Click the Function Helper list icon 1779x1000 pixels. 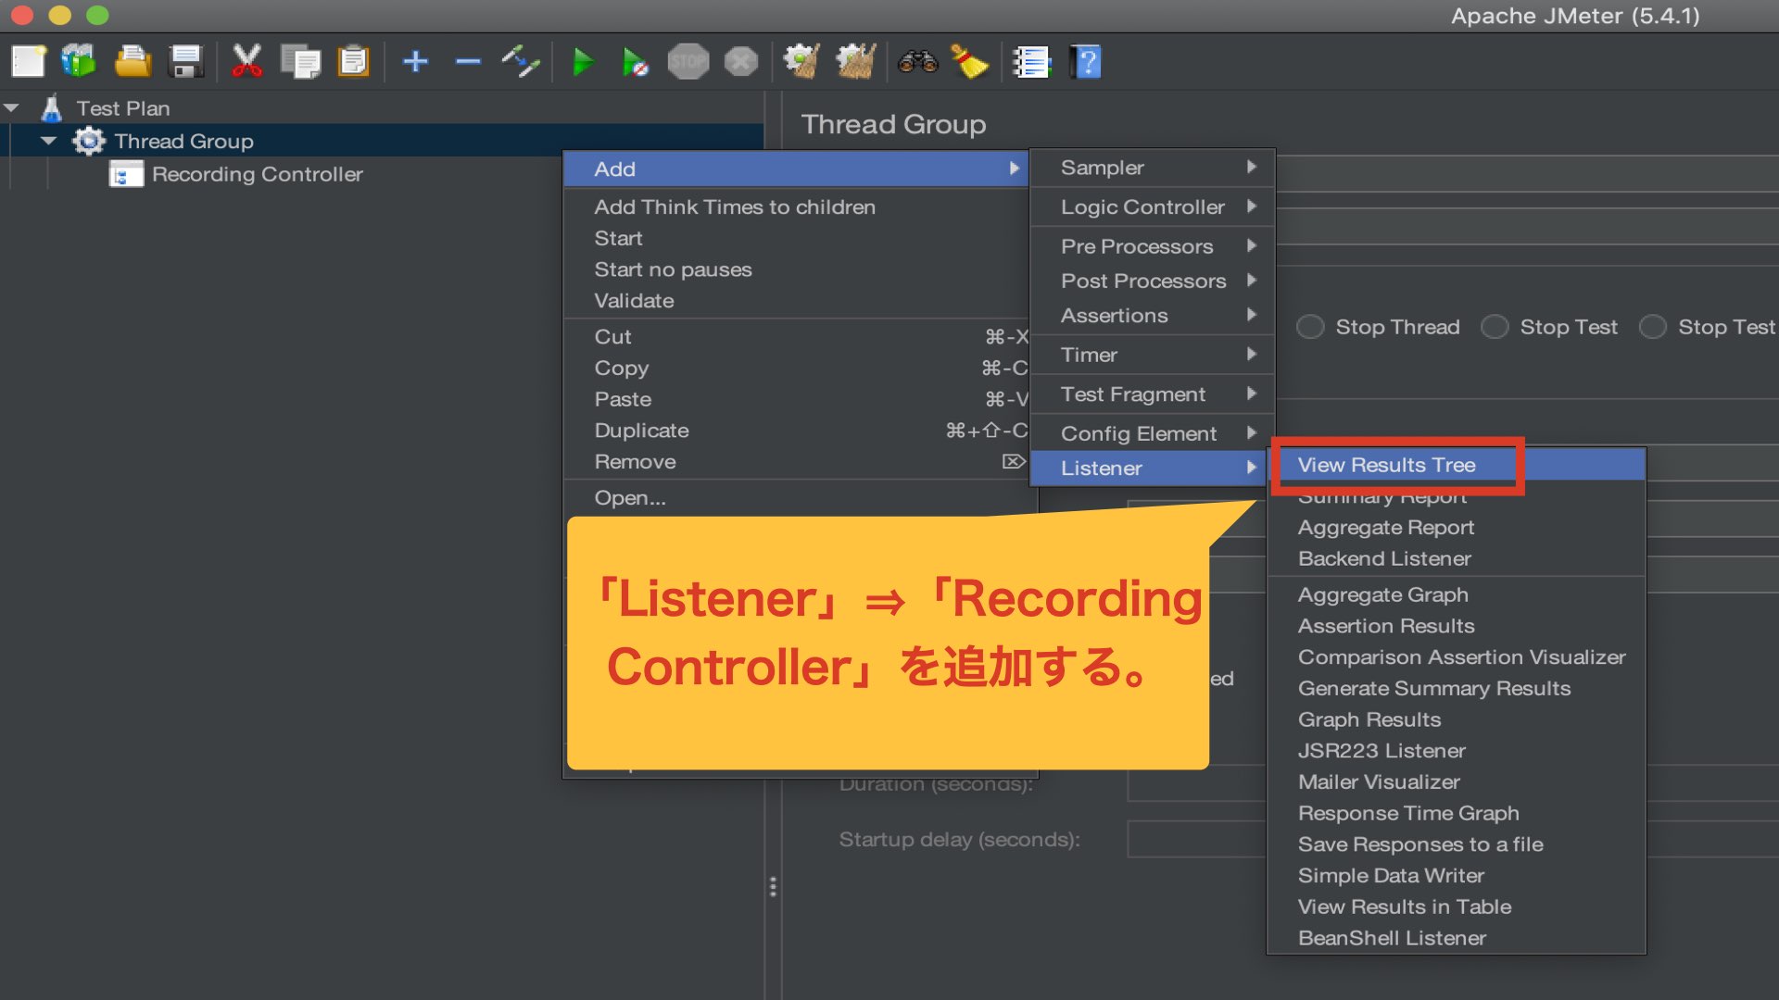(x=1031, y=62)
